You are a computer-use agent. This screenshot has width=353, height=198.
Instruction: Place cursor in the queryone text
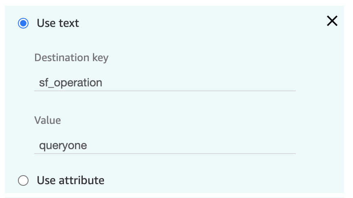[x=63, y=145]
